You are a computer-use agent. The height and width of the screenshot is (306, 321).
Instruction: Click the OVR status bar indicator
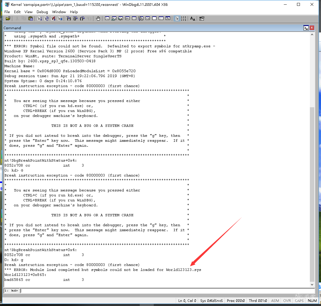287,300
